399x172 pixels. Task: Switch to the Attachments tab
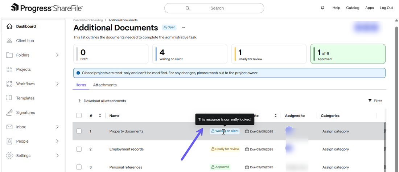click(x=105, y=85)
